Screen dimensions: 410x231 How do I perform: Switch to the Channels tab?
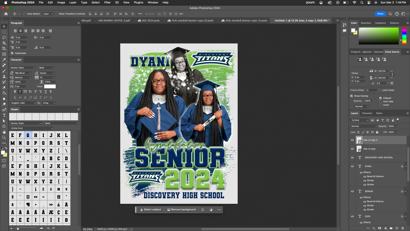click(x=367, y=113)
